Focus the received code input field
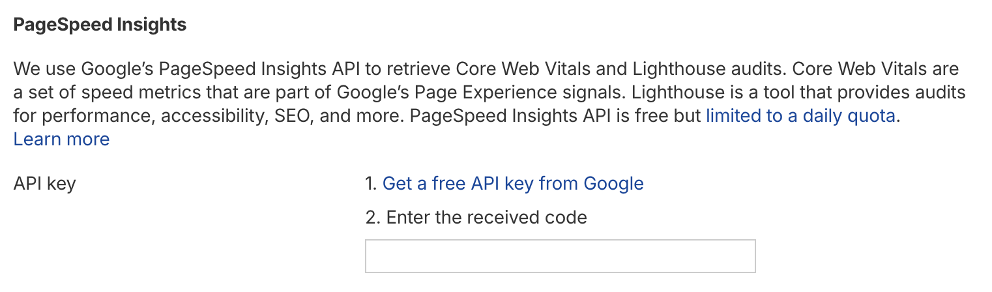Image resolution: width=992 pixels, height=292 pixels. tap(560, 256)
